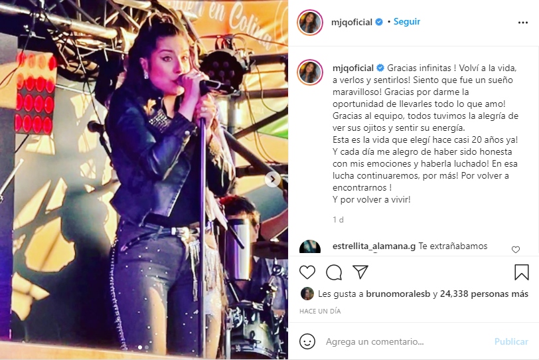Share the post via paper plane icon
This screenshot has height=360, width=539.
point(360,272)
